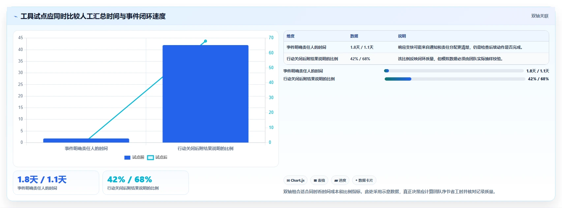Screen dimensions: 562x208
Task: Click the description starting 该比例反映闭环质量
Action: [x=450, y=59]
